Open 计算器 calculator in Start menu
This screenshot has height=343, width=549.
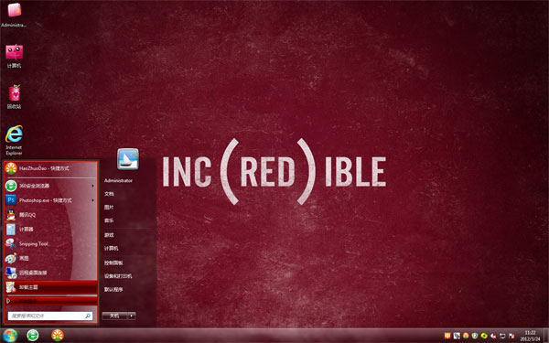[50, 230]
